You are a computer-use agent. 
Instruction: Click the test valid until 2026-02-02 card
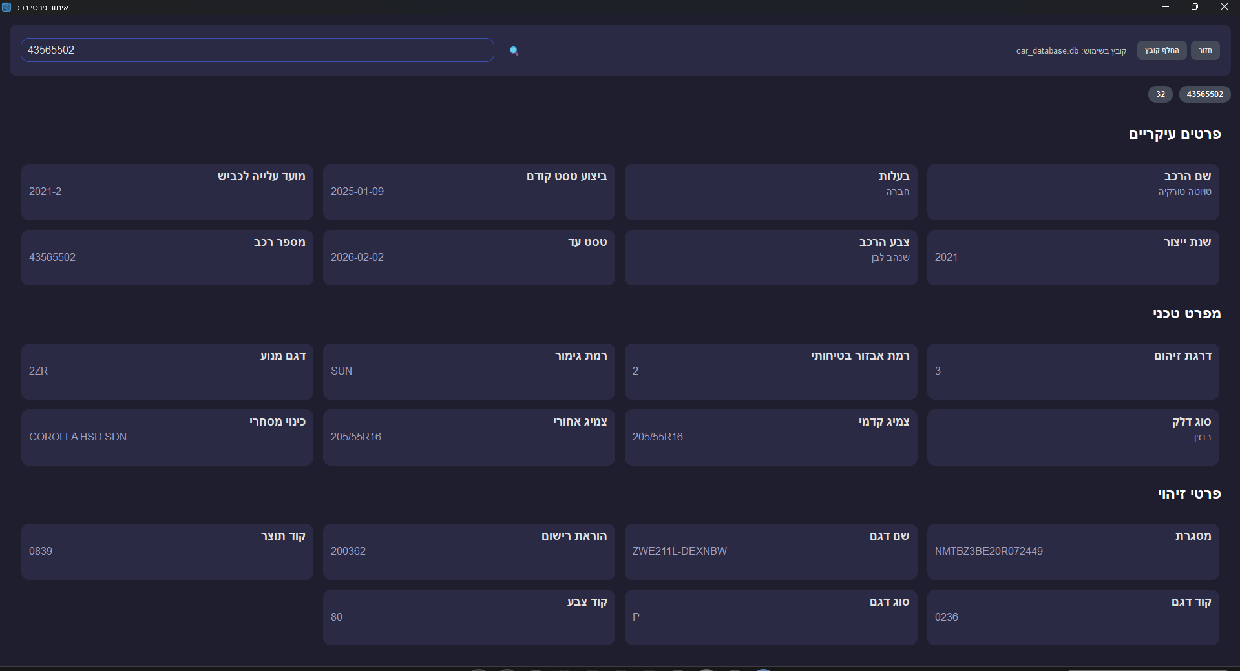click(468, 257)
